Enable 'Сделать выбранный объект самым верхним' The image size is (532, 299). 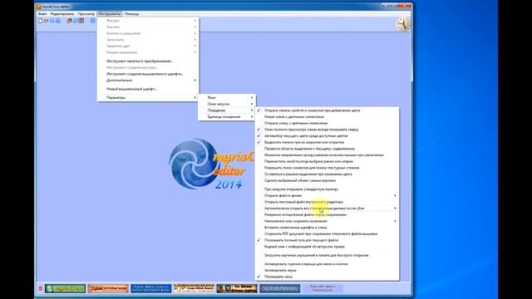327,181
